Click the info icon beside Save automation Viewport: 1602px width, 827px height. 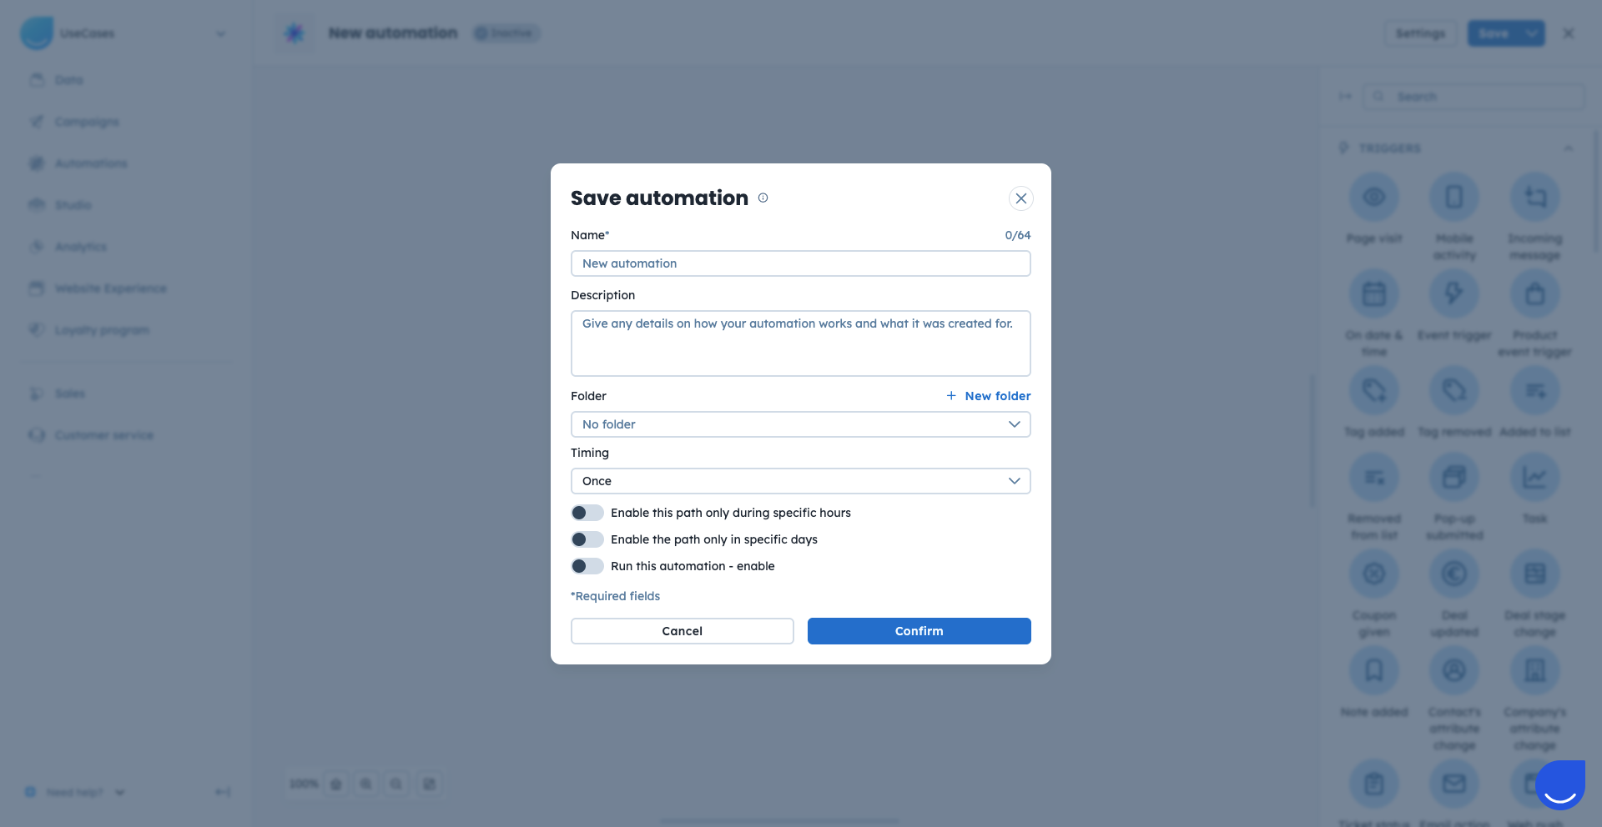point(763,198)
